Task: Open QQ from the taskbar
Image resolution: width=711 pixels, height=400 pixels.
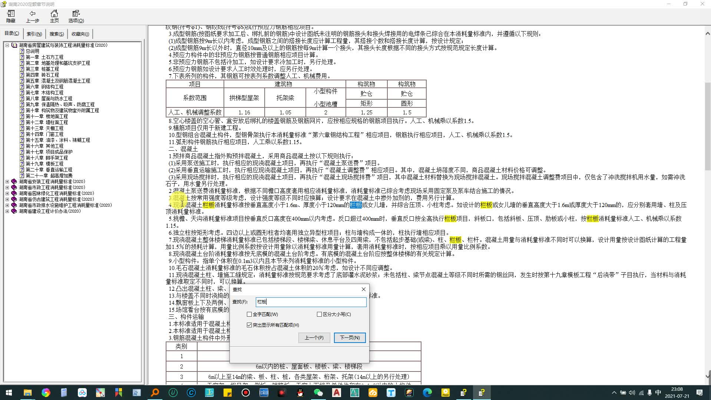Action: [x=300, y=393]
